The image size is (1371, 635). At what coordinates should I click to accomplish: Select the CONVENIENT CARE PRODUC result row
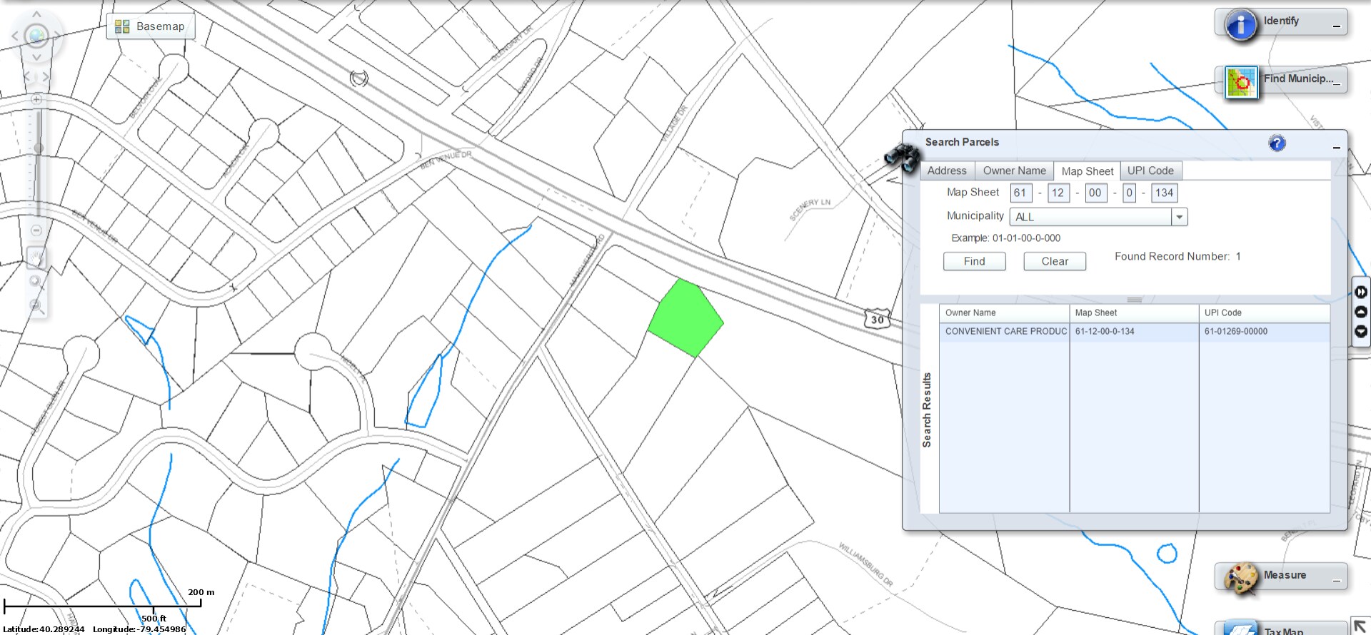pyautogui.click(x=1005, y=332)
